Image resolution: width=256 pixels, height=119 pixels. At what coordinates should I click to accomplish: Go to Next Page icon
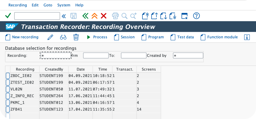click(164, 16)
